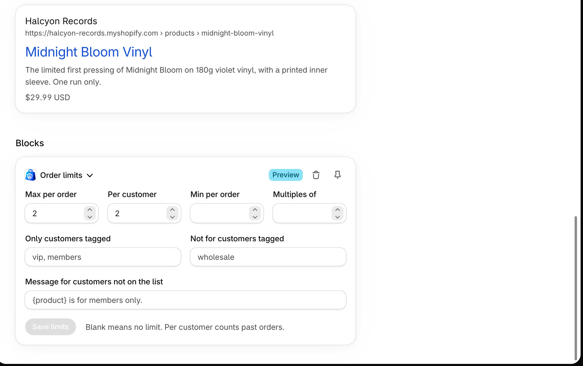Open the Midnight Bloom Vinyl title link
Viewport: 583px width, 366px height.
point(89,52)
